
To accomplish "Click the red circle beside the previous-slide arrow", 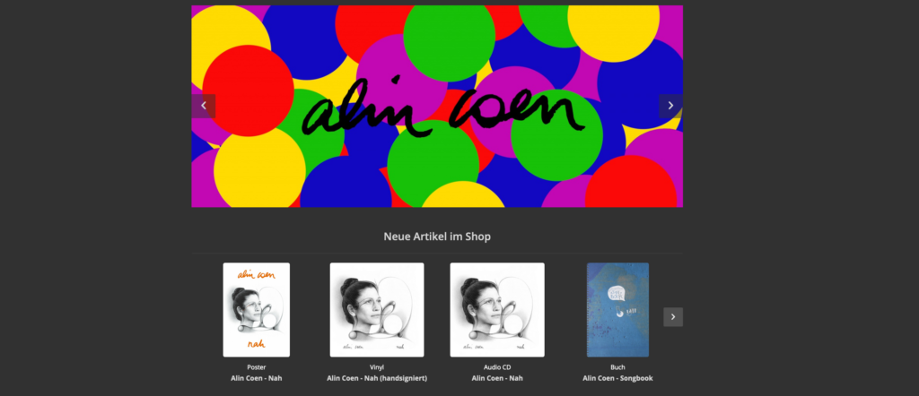I will [248, 90].
